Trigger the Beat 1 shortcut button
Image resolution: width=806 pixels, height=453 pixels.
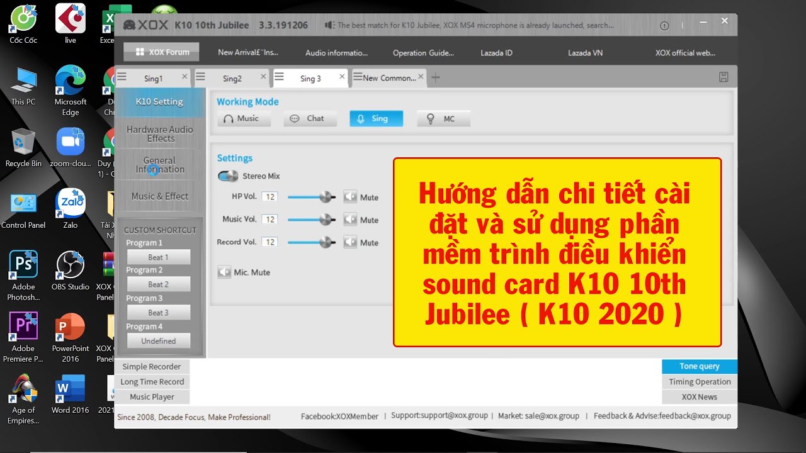(x=159, y=257)
